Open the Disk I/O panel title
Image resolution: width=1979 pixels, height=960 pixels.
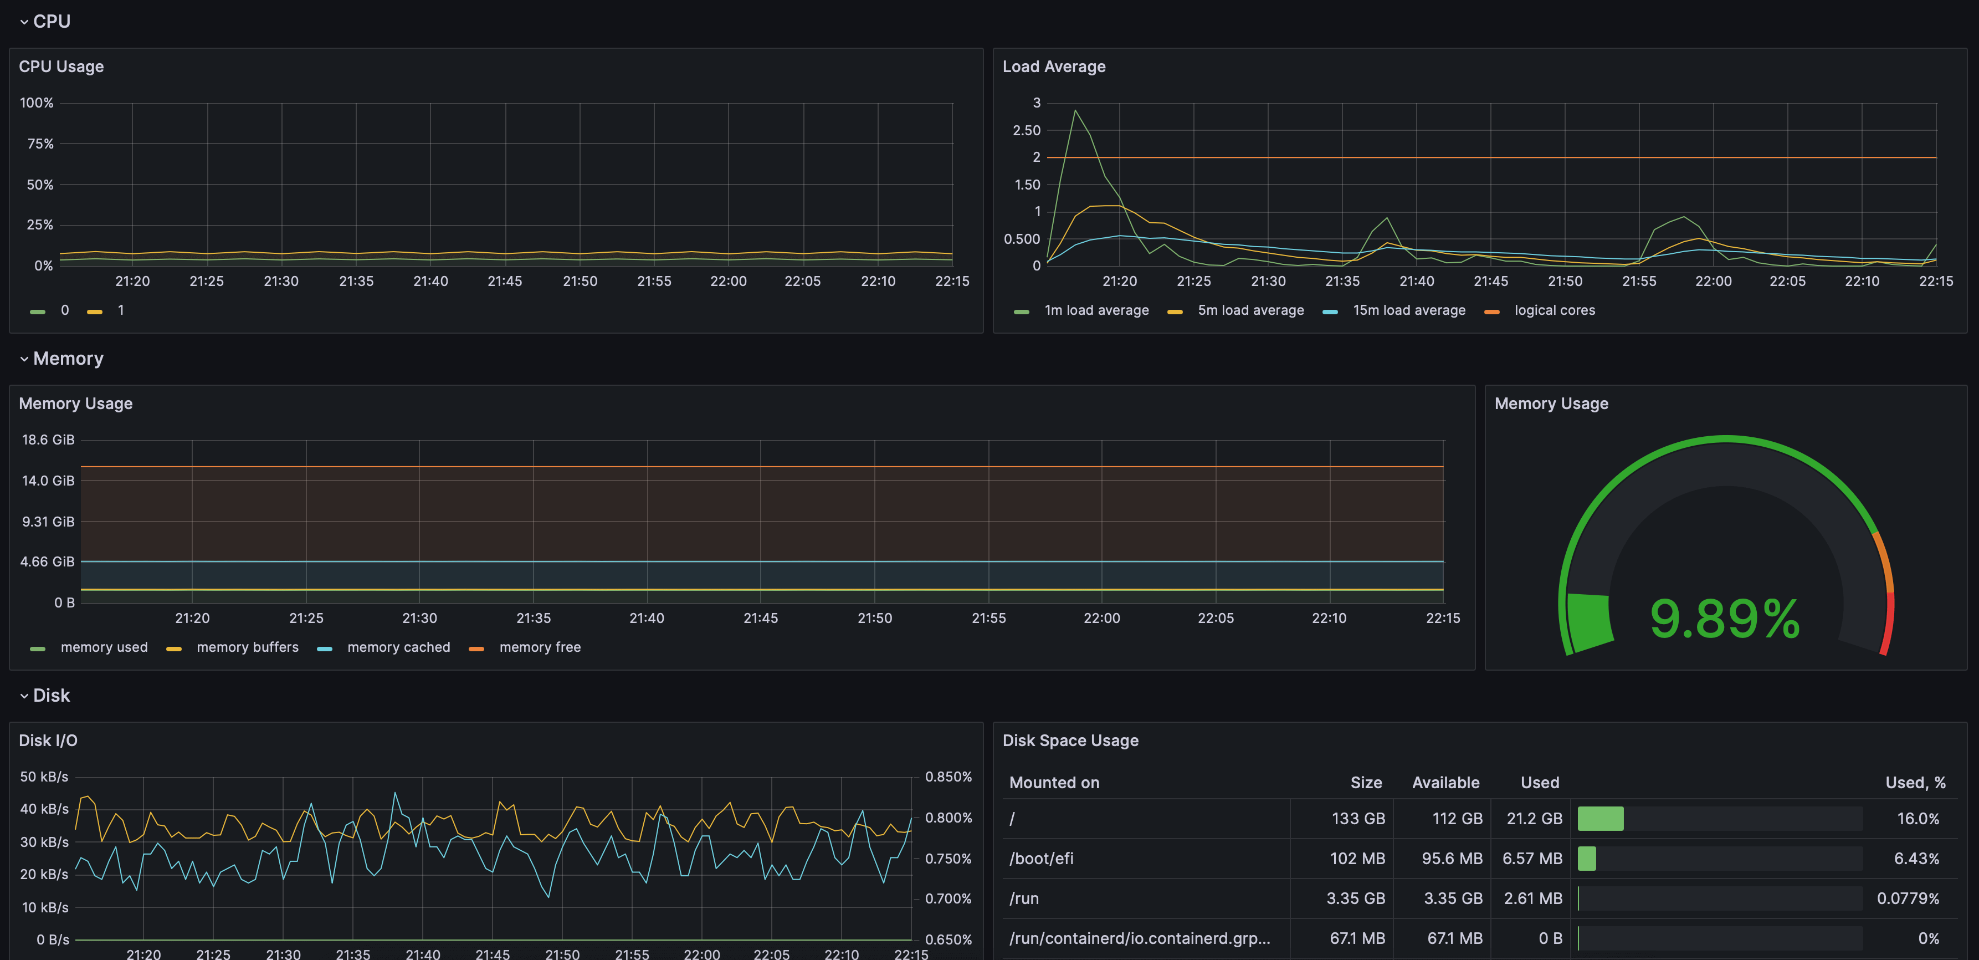pos(48,740)
